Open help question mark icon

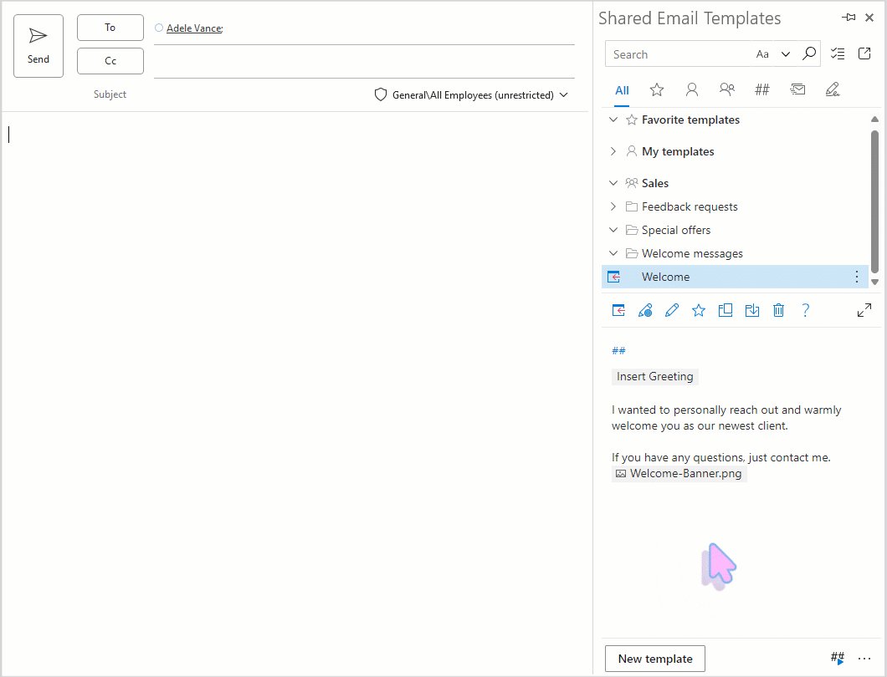[806, 310]
